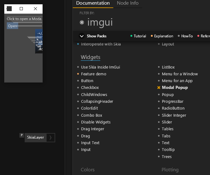210x175 pixels.
Task: Open the Drag Integer entry
Action: (93, 129)
